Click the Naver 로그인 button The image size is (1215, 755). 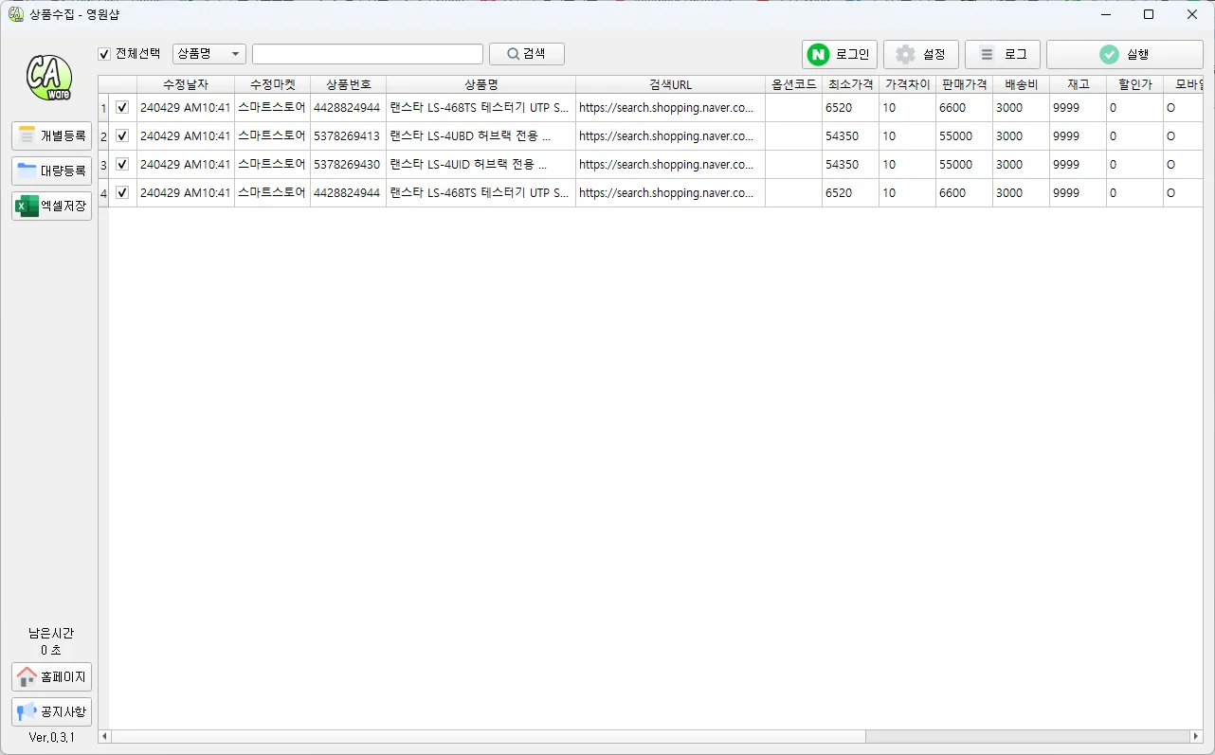(x=840, y=54)
